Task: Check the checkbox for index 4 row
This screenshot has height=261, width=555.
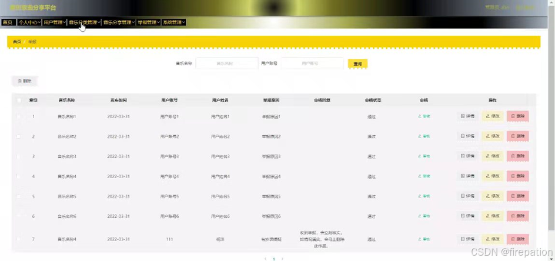Action: point(19,176)
